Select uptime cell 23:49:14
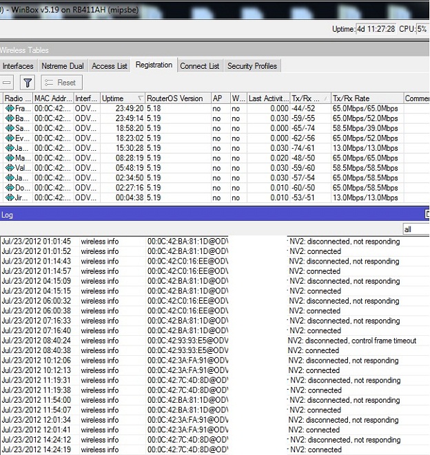430x455 pixels. click(130, 118)
